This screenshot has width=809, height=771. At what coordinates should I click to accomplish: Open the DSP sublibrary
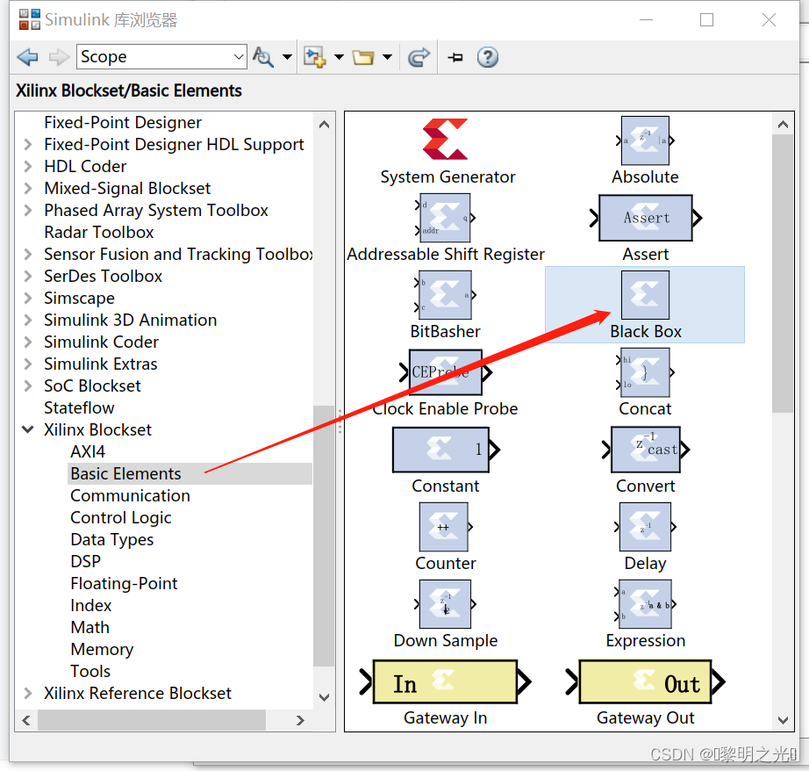pyautogui.click(x=86, y=561)
